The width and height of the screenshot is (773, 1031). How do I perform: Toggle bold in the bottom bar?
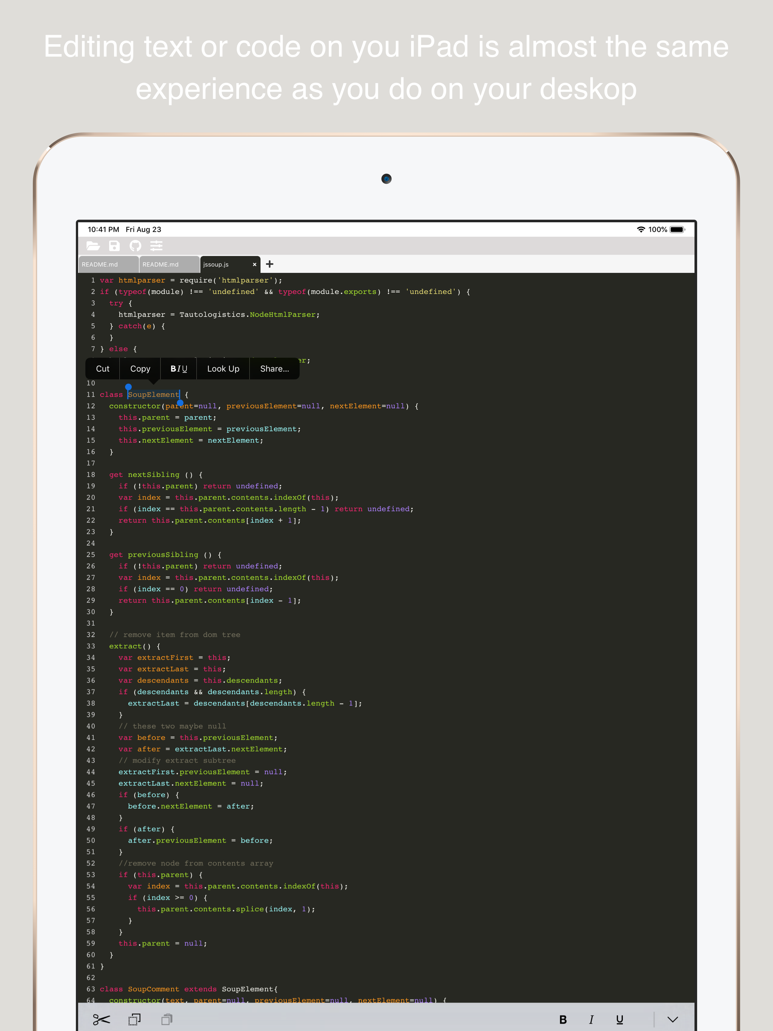(x=563, y=1019)
